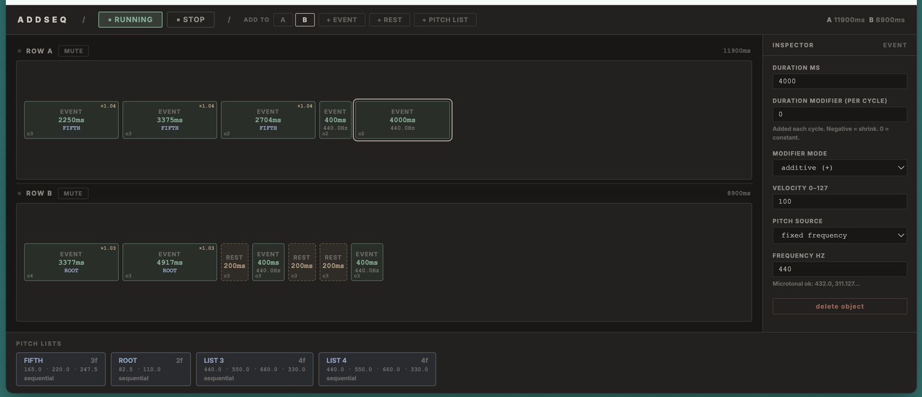Select the 2250ms event in Row A

[71, 120]
